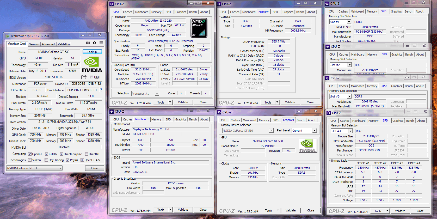Click title icon of CPU-Z Slot #2 window
This screenshot has width=437, height=219.
click(328, 47)
